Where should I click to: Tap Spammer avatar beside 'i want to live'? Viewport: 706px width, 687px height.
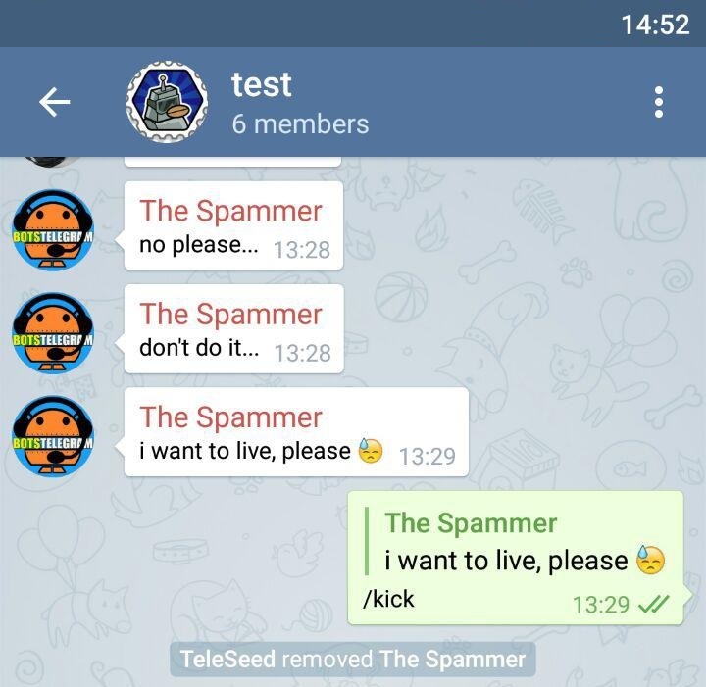tap(53, 436)
